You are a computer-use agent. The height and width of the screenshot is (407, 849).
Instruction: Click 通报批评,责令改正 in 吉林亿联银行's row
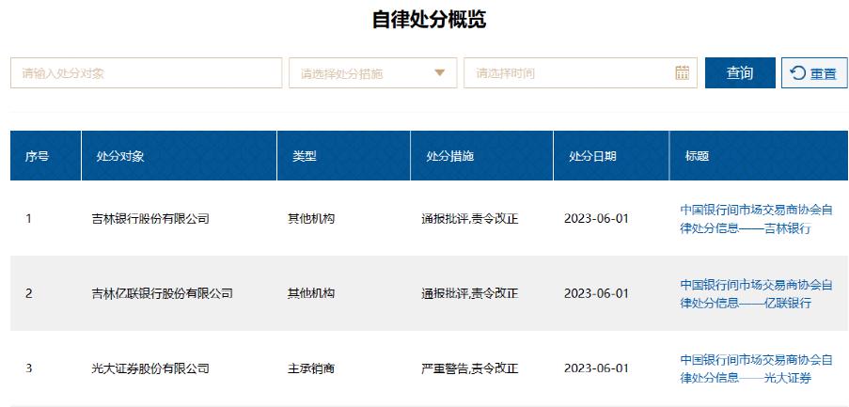click(x=470, y=293)
